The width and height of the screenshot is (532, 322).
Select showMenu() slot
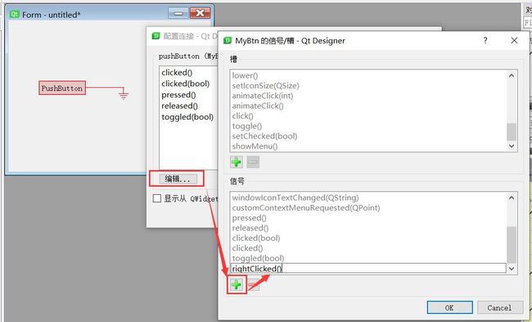tap(255, 147)
